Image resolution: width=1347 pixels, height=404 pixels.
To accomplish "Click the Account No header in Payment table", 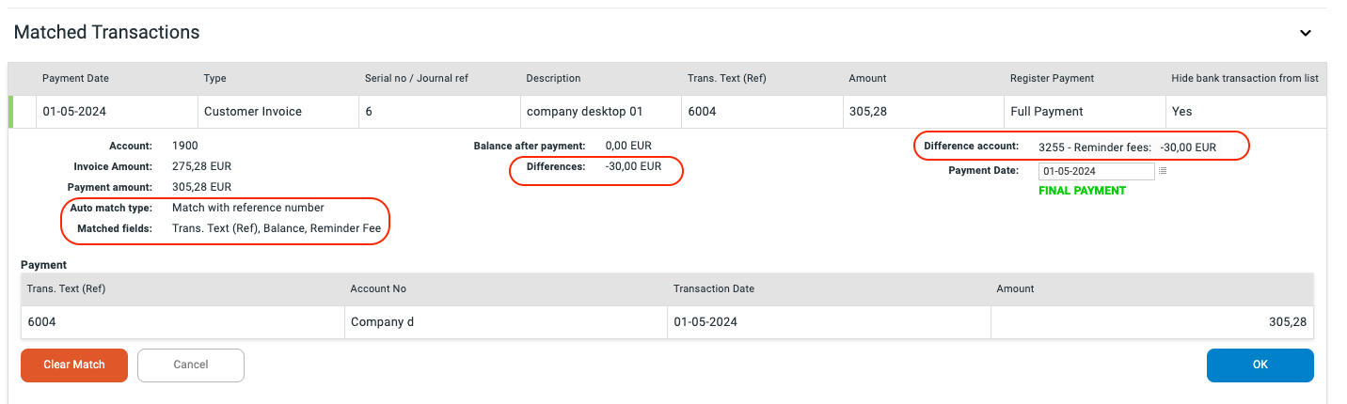I will pos(378,288).
